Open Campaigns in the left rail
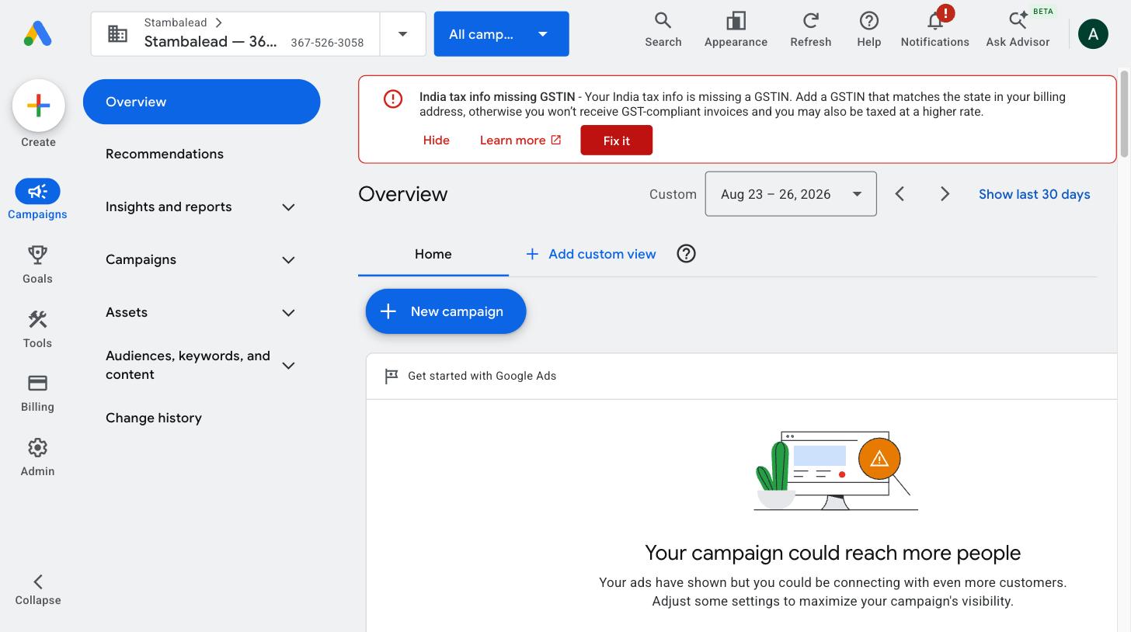Viewport: 1131px width, 632px height. click(37, 200)
